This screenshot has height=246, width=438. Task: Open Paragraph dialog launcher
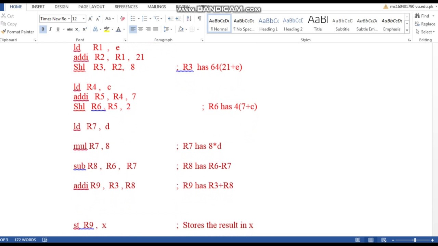(202, 40)
